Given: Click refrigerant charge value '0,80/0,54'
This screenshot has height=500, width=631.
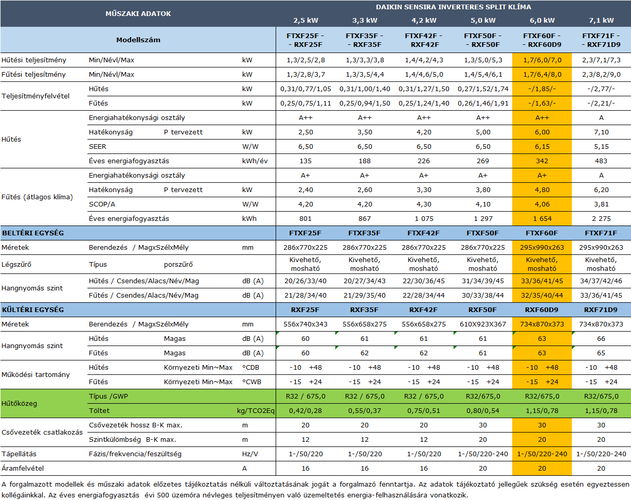Looking at the screenshot, I should coord(483,410).
